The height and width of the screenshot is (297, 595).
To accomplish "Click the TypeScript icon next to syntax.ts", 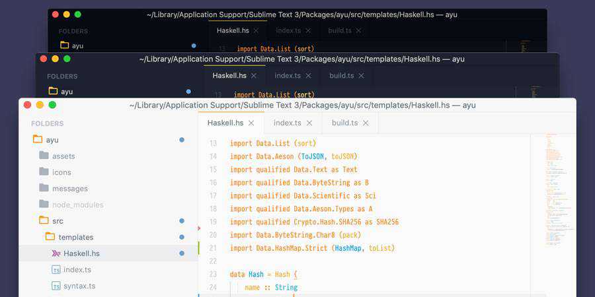I will [56, 286].
